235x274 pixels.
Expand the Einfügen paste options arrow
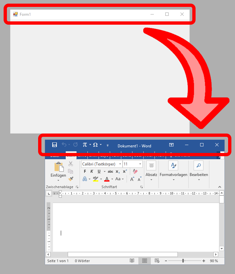pyautogui.click(x=58, y=180)
